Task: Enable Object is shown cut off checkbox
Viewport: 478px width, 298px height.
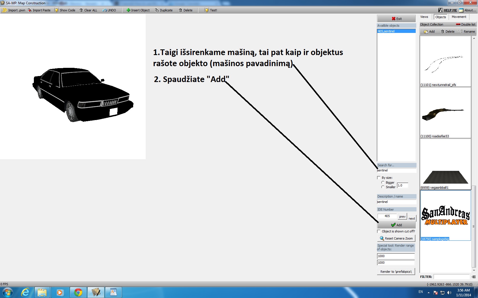Action: pos(379,231)
